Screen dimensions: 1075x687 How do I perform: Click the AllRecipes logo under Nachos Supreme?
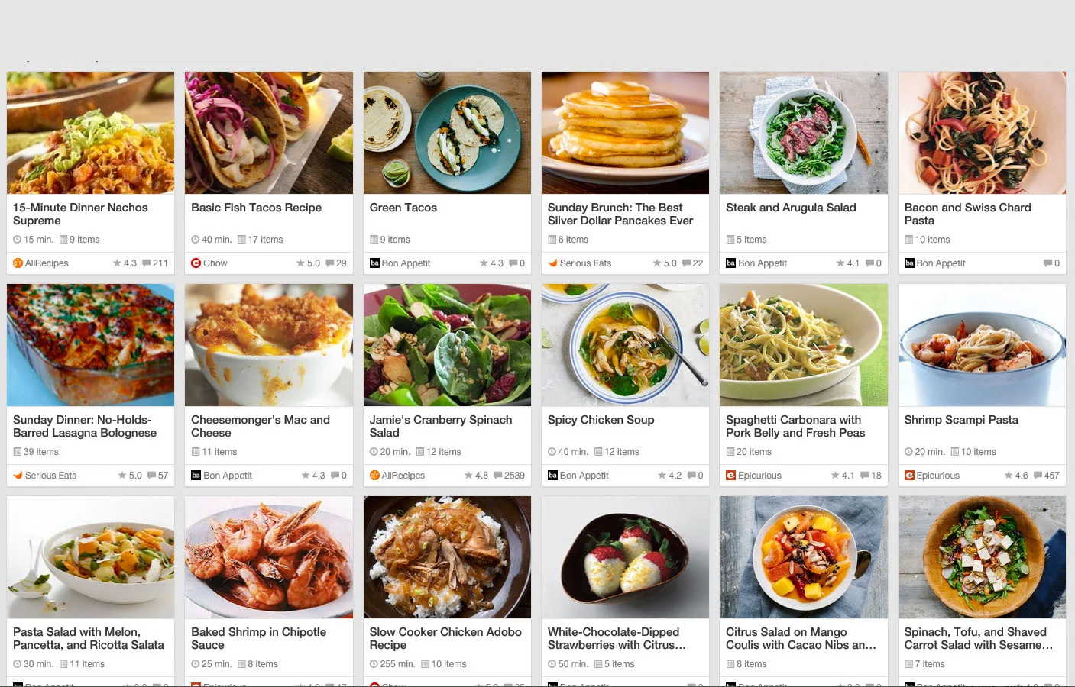pos(18,263)
